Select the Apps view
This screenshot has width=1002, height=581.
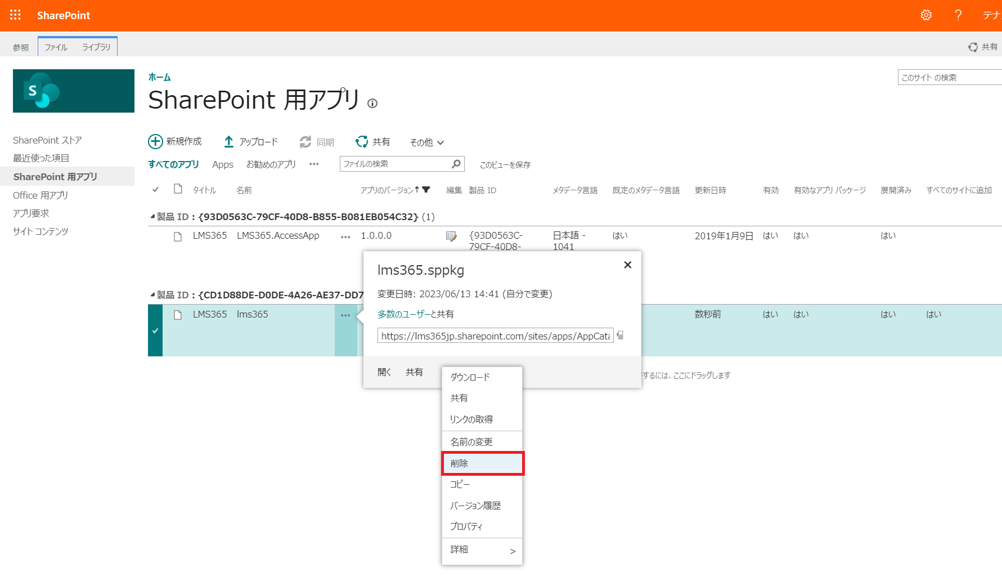click(x=223, y=164)
